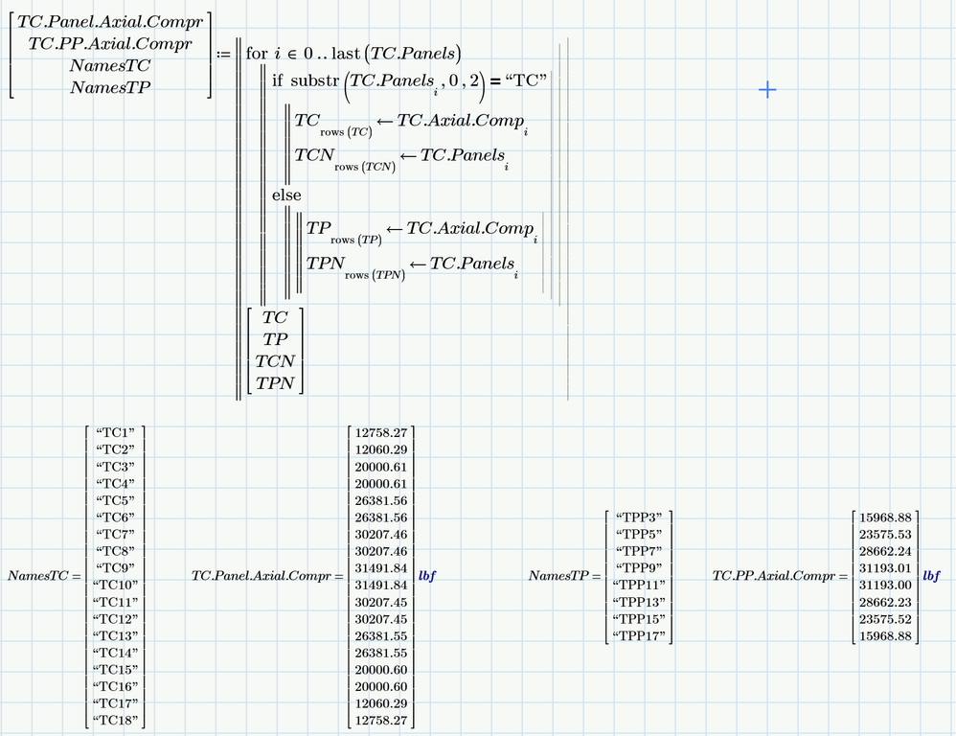This screenshot has width=956, height=736.
Task: Click TC rows(TC) assignment line
Action: pyautogui.click(x=411, y=124)
